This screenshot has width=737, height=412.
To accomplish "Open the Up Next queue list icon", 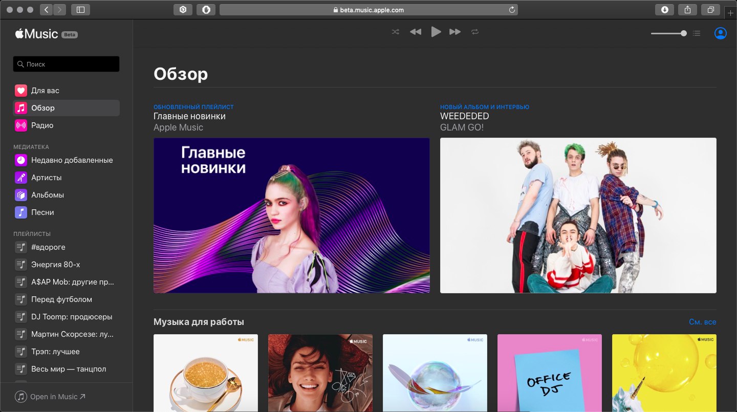I will tap(697, 33).
